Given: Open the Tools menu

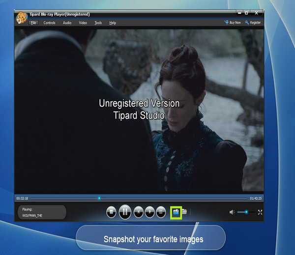Looking at the screenshot, I should (98, 23).
